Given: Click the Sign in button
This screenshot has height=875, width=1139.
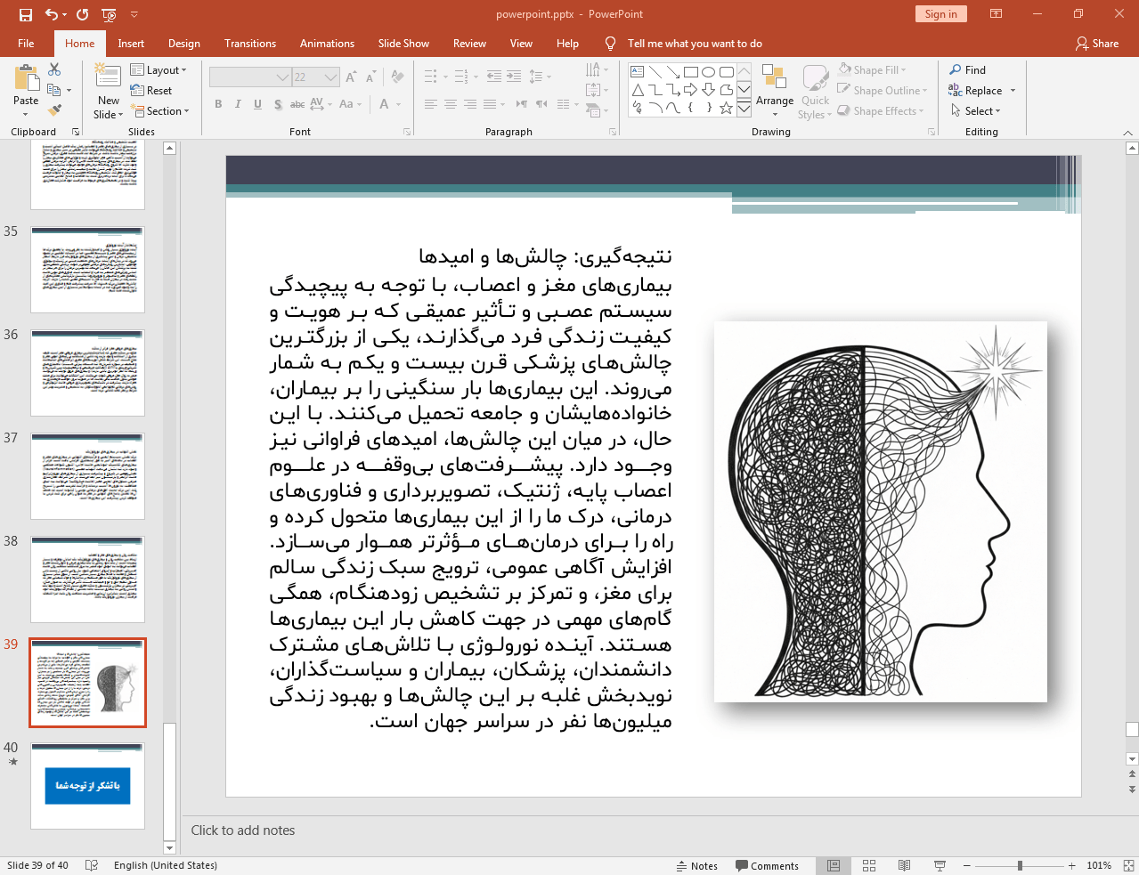Looking at the screenshot, I should tap(940, 14).
